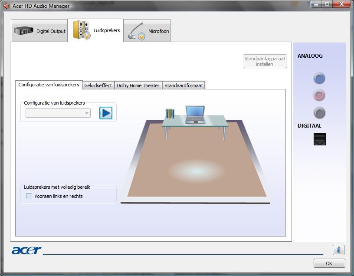Click the DIGITAAL heading text
The image size is (354, 276).
[x=309, y=125]
